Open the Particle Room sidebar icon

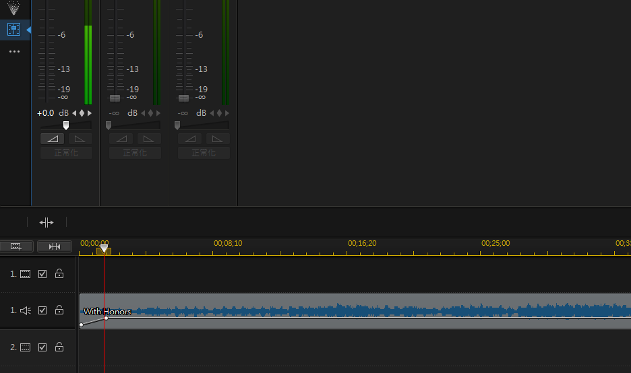click(14, 7)
